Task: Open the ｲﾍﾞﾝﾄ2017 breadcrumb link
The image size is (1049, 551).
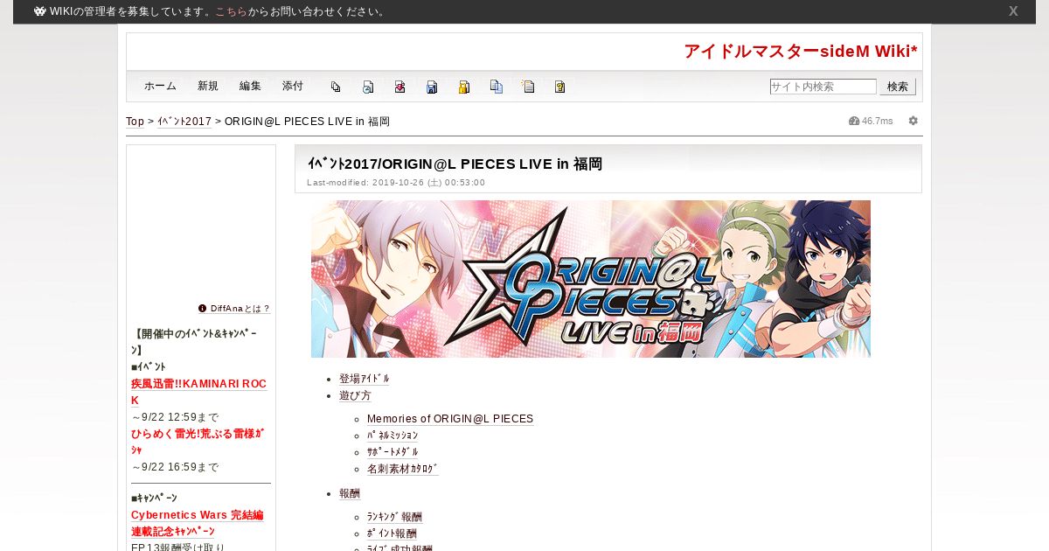Action: (184, 122)
